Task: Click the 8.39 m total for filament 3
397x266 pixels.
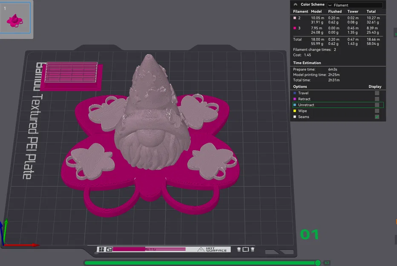Action: [372, 28]
